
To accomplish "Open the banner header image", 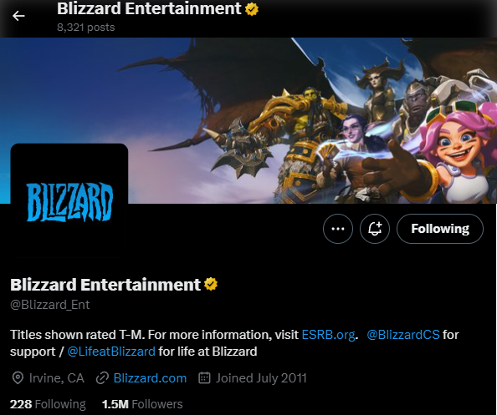I will tap(248, 120).
